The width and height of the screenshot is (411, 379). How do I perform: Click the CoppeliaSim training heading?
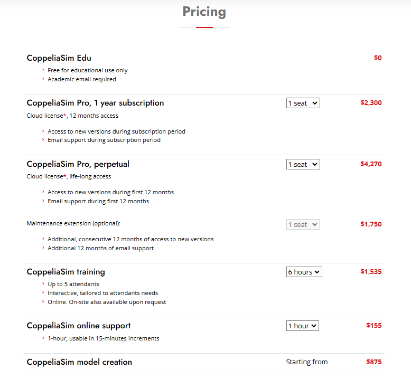pos(66,272)
